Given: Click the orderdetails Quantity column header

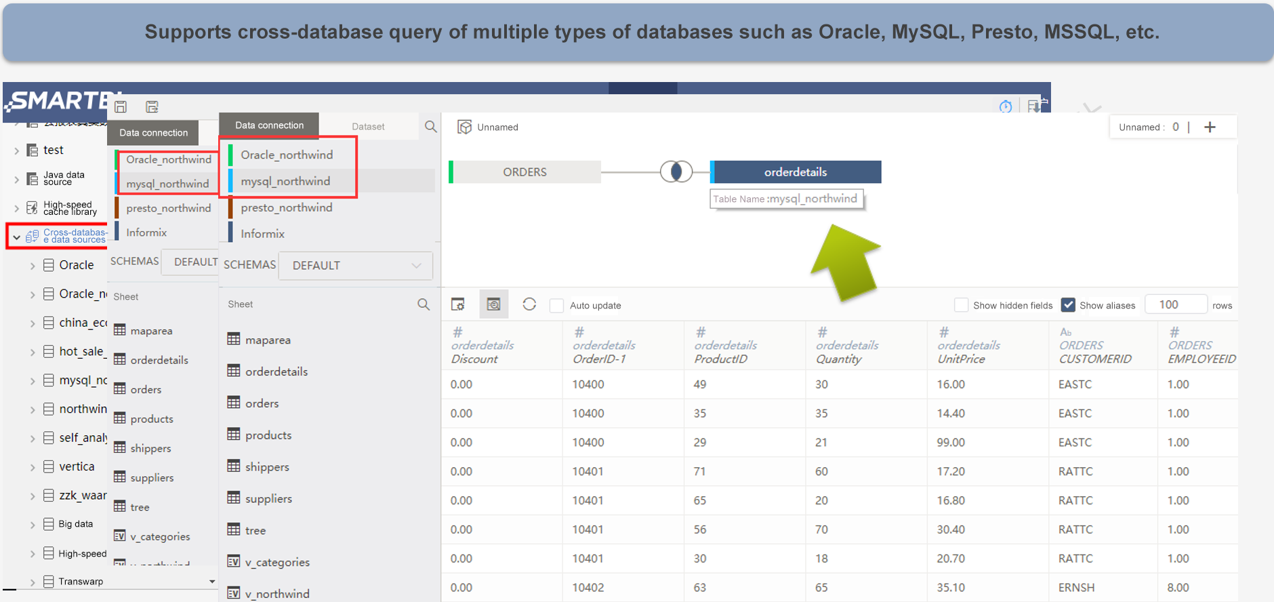Looking at the screenshot, I should (865, 346).
